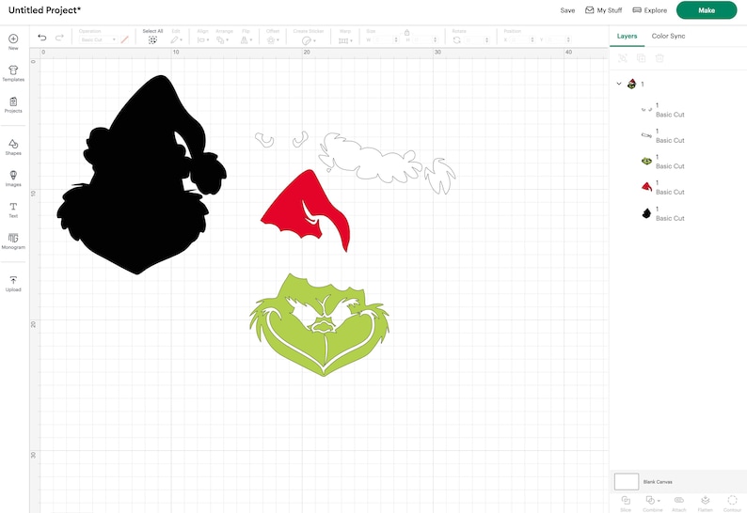Screen dimensions: 747x513
Task: Click Save
Action: pyautogui.click(x=567, y=10)
